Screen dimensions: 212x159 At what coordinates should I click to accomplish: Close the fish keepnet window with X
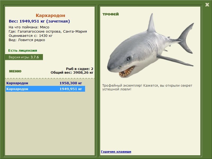click(207, 5)
